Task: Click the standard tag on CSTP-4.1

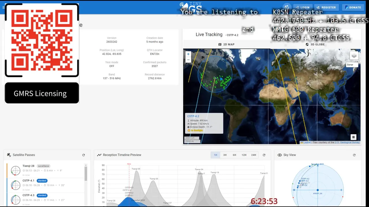Action: [x=42, y=181]
